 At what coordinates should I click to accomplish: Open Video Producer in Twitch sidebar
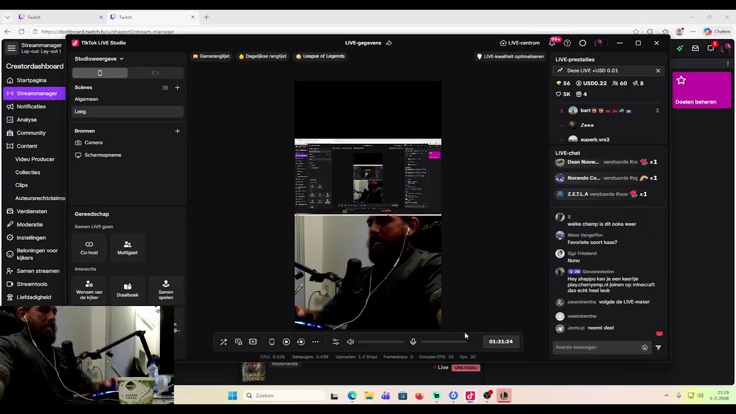[35, 159]
